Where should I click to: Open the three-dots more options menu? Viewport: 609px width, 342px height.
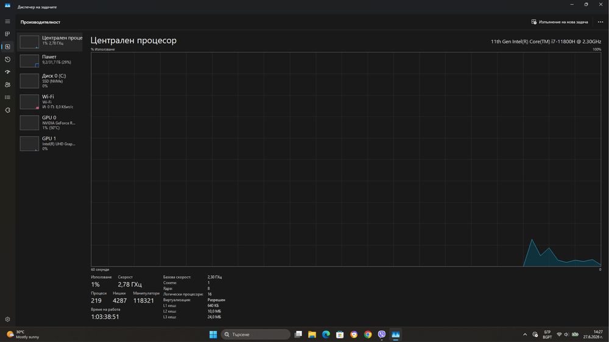coord(600,22)
